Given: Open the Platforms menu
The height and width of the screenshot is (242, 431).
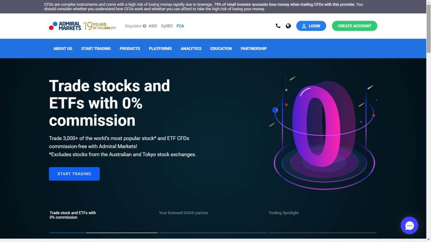Looking at the screenshot, I should point(160,49).
